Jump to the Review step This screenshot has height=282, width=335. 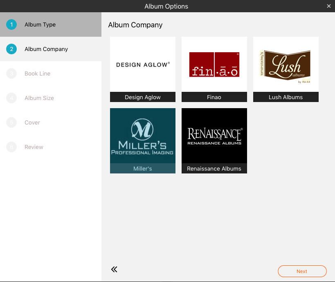pyautogui.click(x=51, y=147)
